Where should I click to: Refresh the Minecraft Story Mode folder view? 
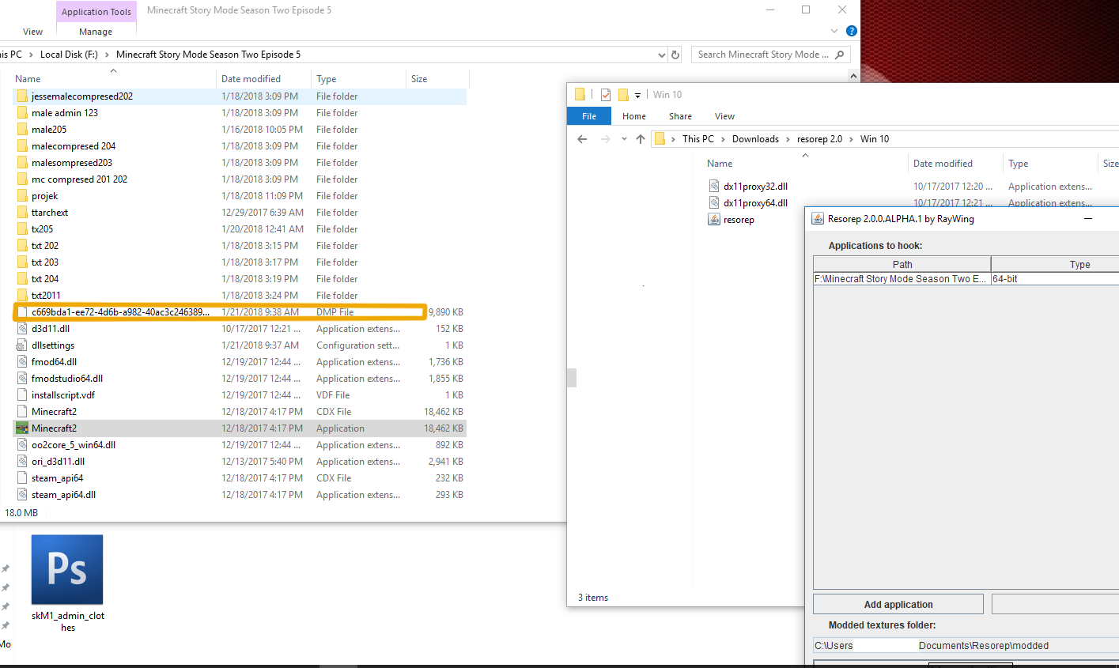pyautogui.click(x=675, y=55)
